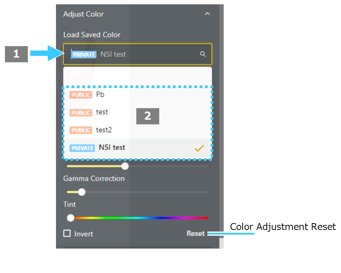Click the Tint rainbow slider handle
The height and width of the screenshot is (273, 341).
click(70, 218)
